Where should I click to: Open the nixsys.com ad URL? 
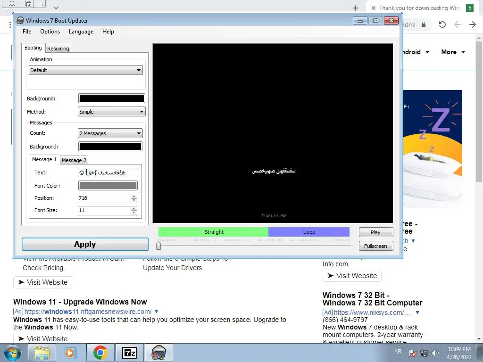point(372,313)
